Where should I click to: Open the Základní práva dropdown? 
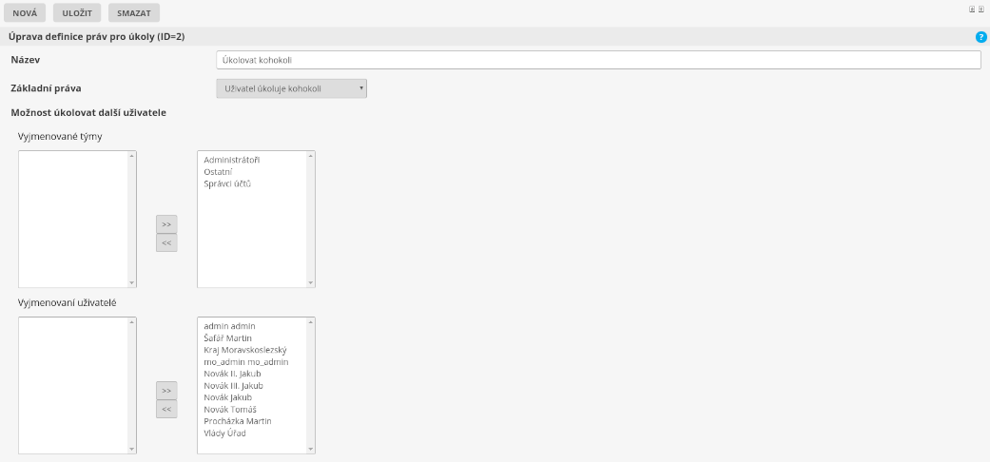292,88
